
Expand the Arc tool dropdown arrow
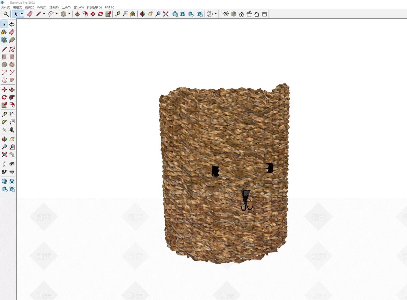click(x=56, y=14)
